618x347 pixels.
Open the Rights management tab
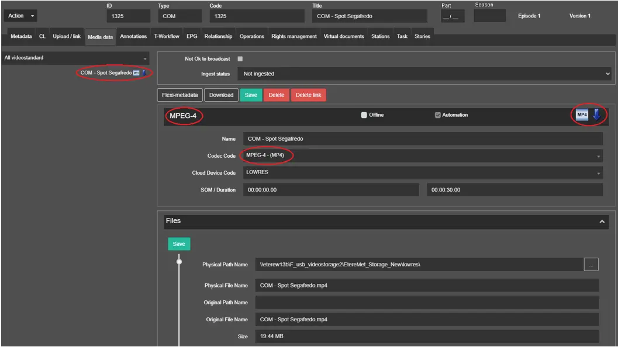294,36
